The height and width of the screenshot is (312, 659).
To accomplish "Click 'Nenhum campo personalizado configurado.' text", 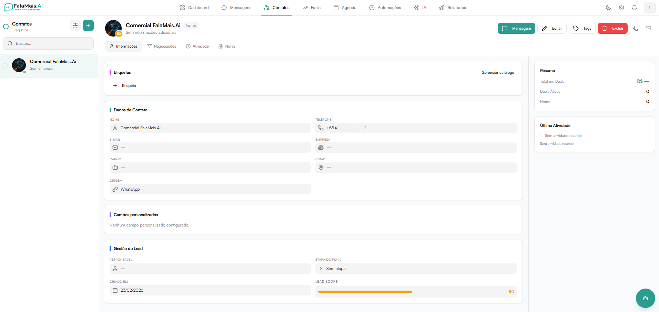I will click(x=149, y=225).
